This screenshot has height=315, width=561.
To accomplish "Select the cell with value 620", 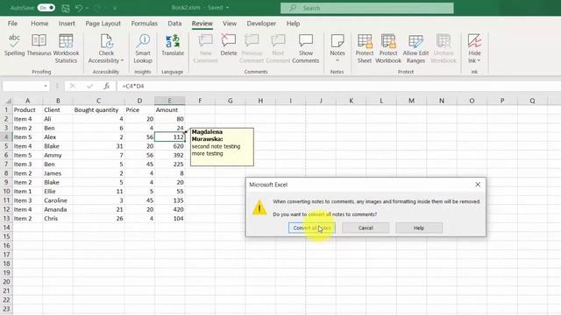I will (169, 146).
